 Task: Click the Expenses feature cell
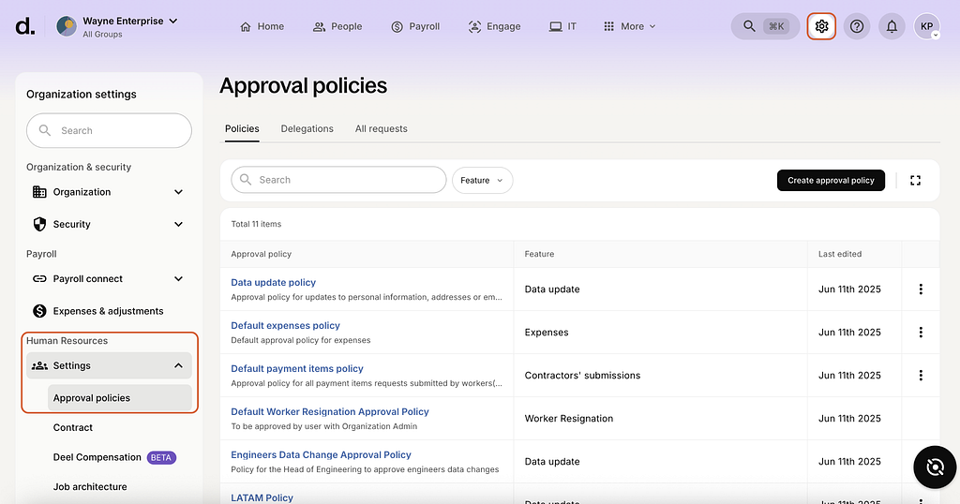(547, 333)
